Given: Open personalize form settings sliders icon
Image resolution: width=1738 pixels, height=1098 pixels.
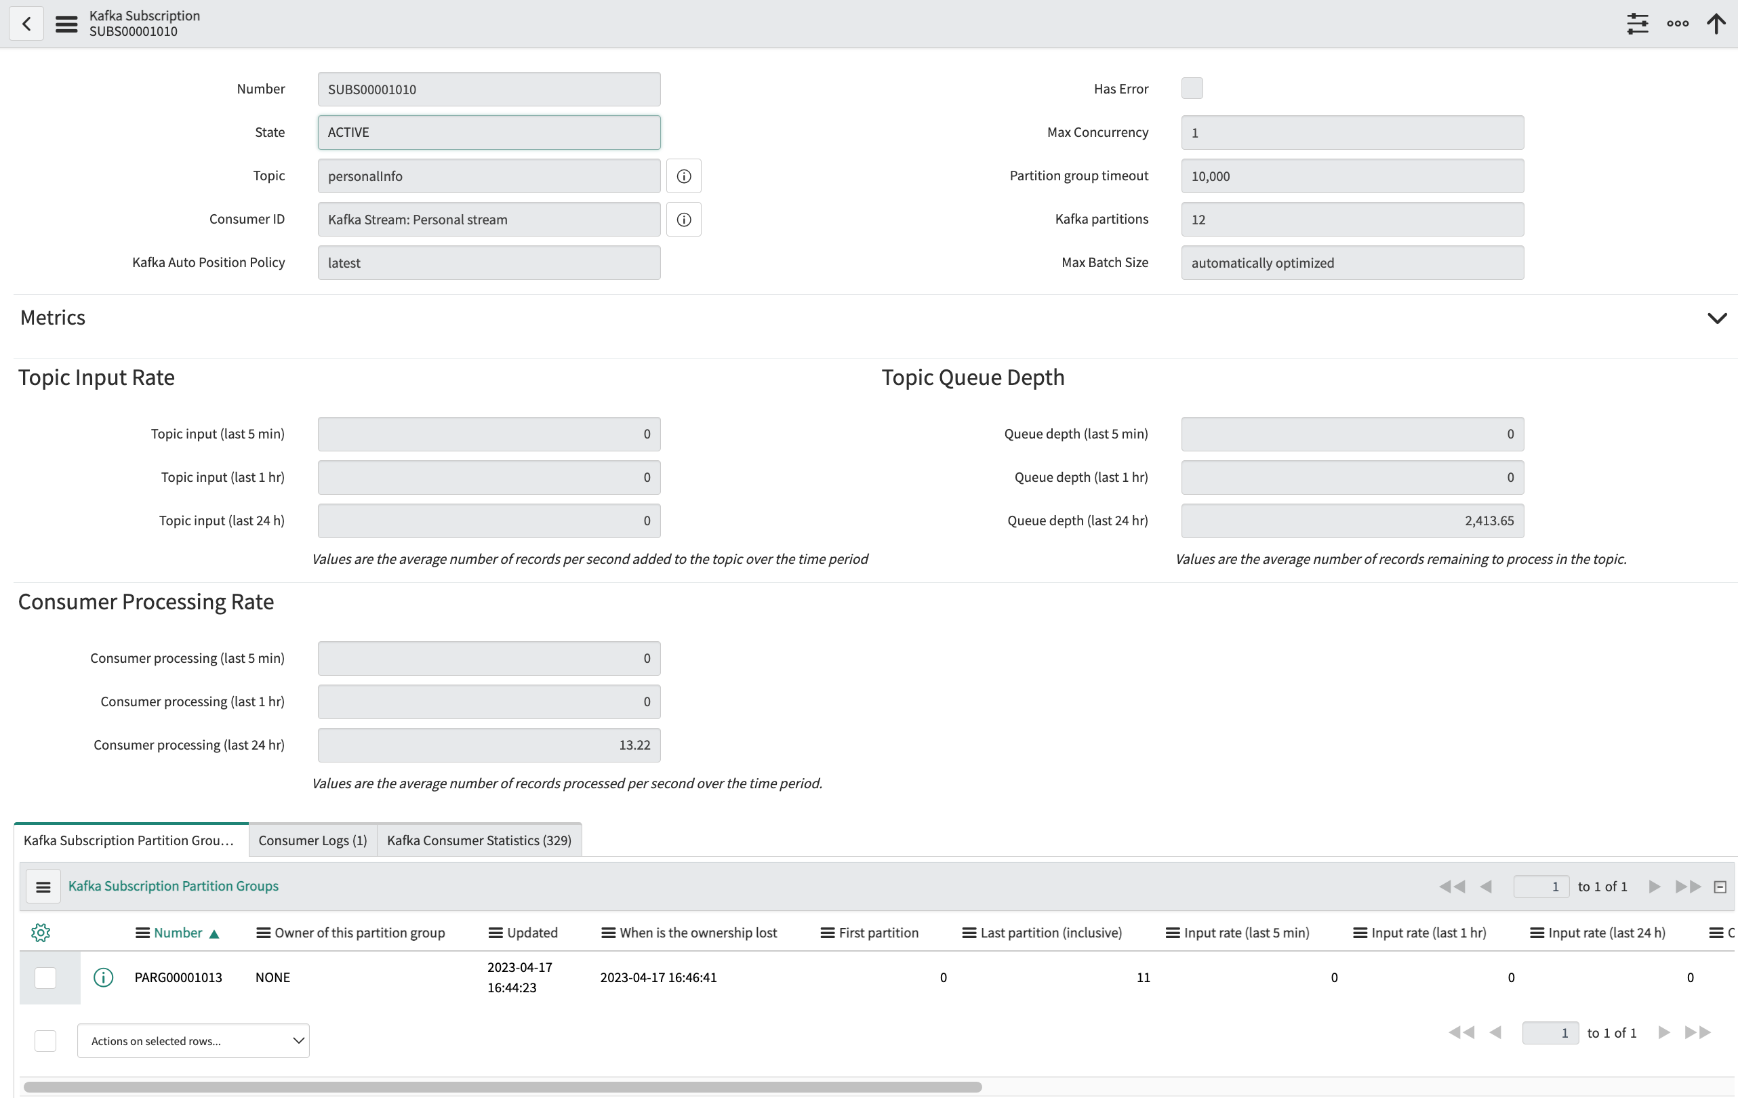Looking at the screenshot, I should [1638, 24].
